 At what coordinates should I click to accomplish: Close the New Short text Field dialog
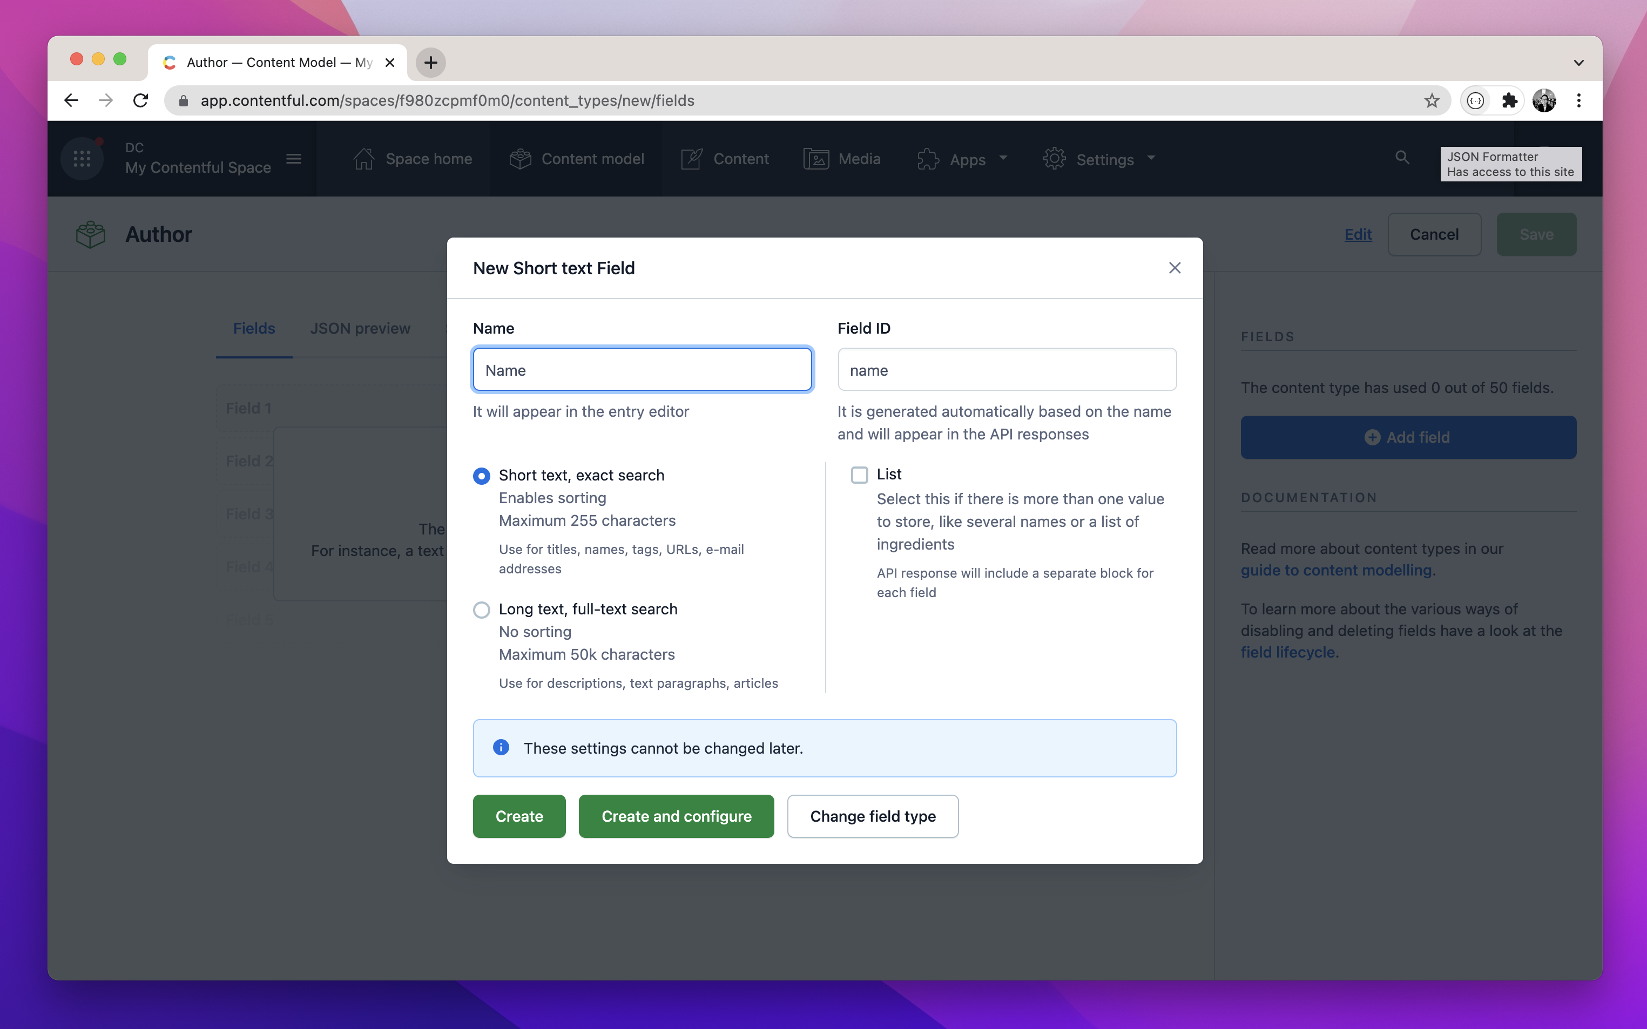(1174, 268)
